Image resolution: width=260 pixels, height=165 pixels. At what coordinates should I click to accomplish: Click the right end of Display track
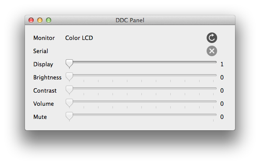215,62
